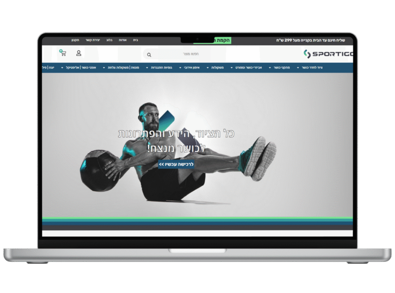Click the לרכישה עכשיו button

(x=176, y=164)
